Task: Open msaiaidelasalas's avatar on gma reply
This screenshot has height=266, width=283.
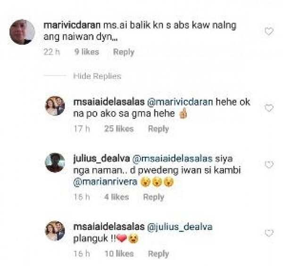Action: coord(55,106)
